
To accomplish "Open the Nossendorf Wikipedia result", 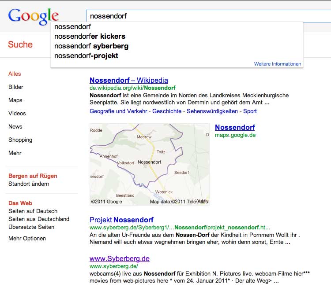I will pyautogui.click(x=128, y=80).
